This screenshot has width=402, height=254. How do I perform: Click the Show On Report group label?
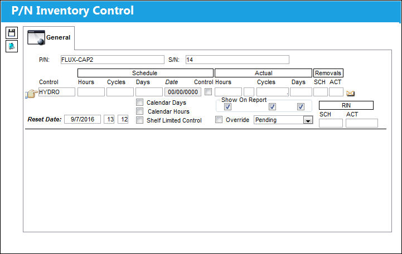click(244, 100)
